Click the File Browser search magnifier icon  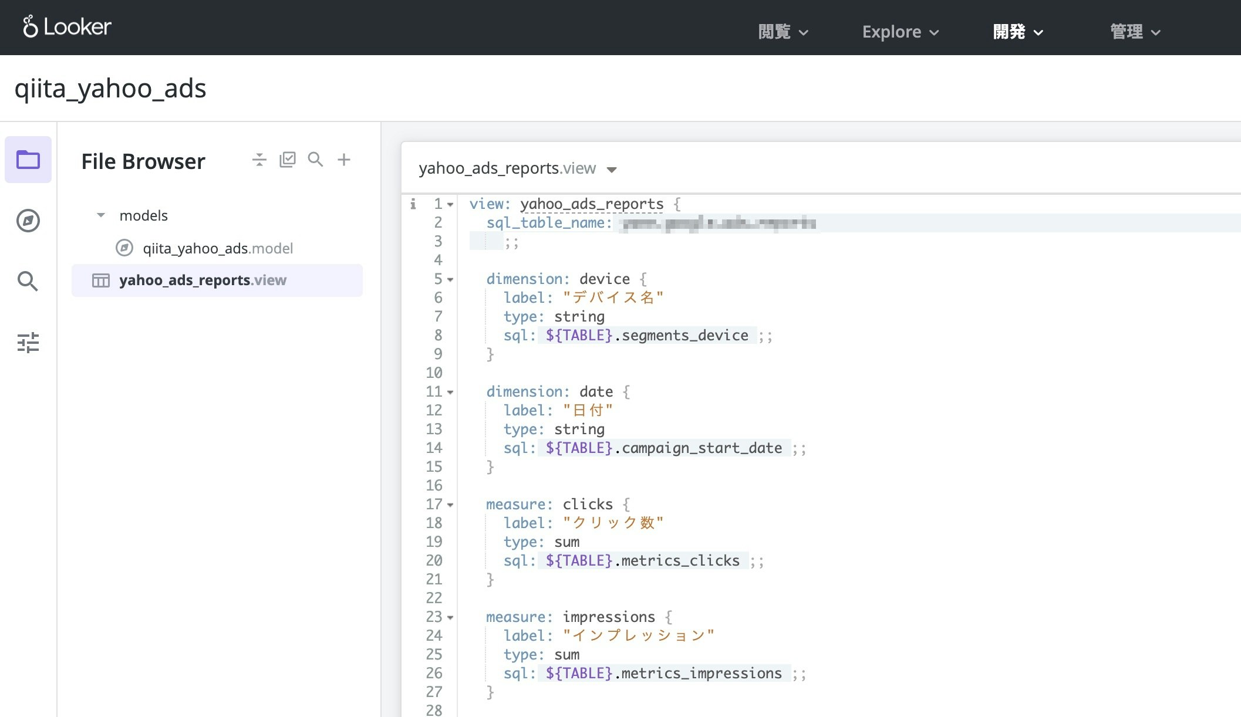(x=316, y=160)
